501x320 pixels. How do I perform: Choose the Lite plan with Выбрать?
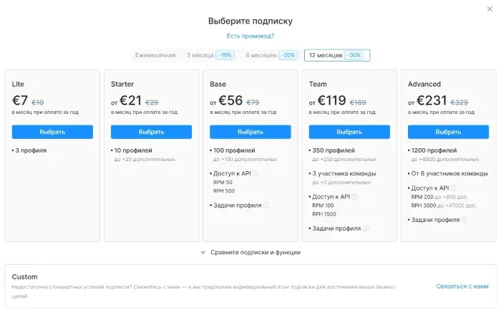click(52, 132)
